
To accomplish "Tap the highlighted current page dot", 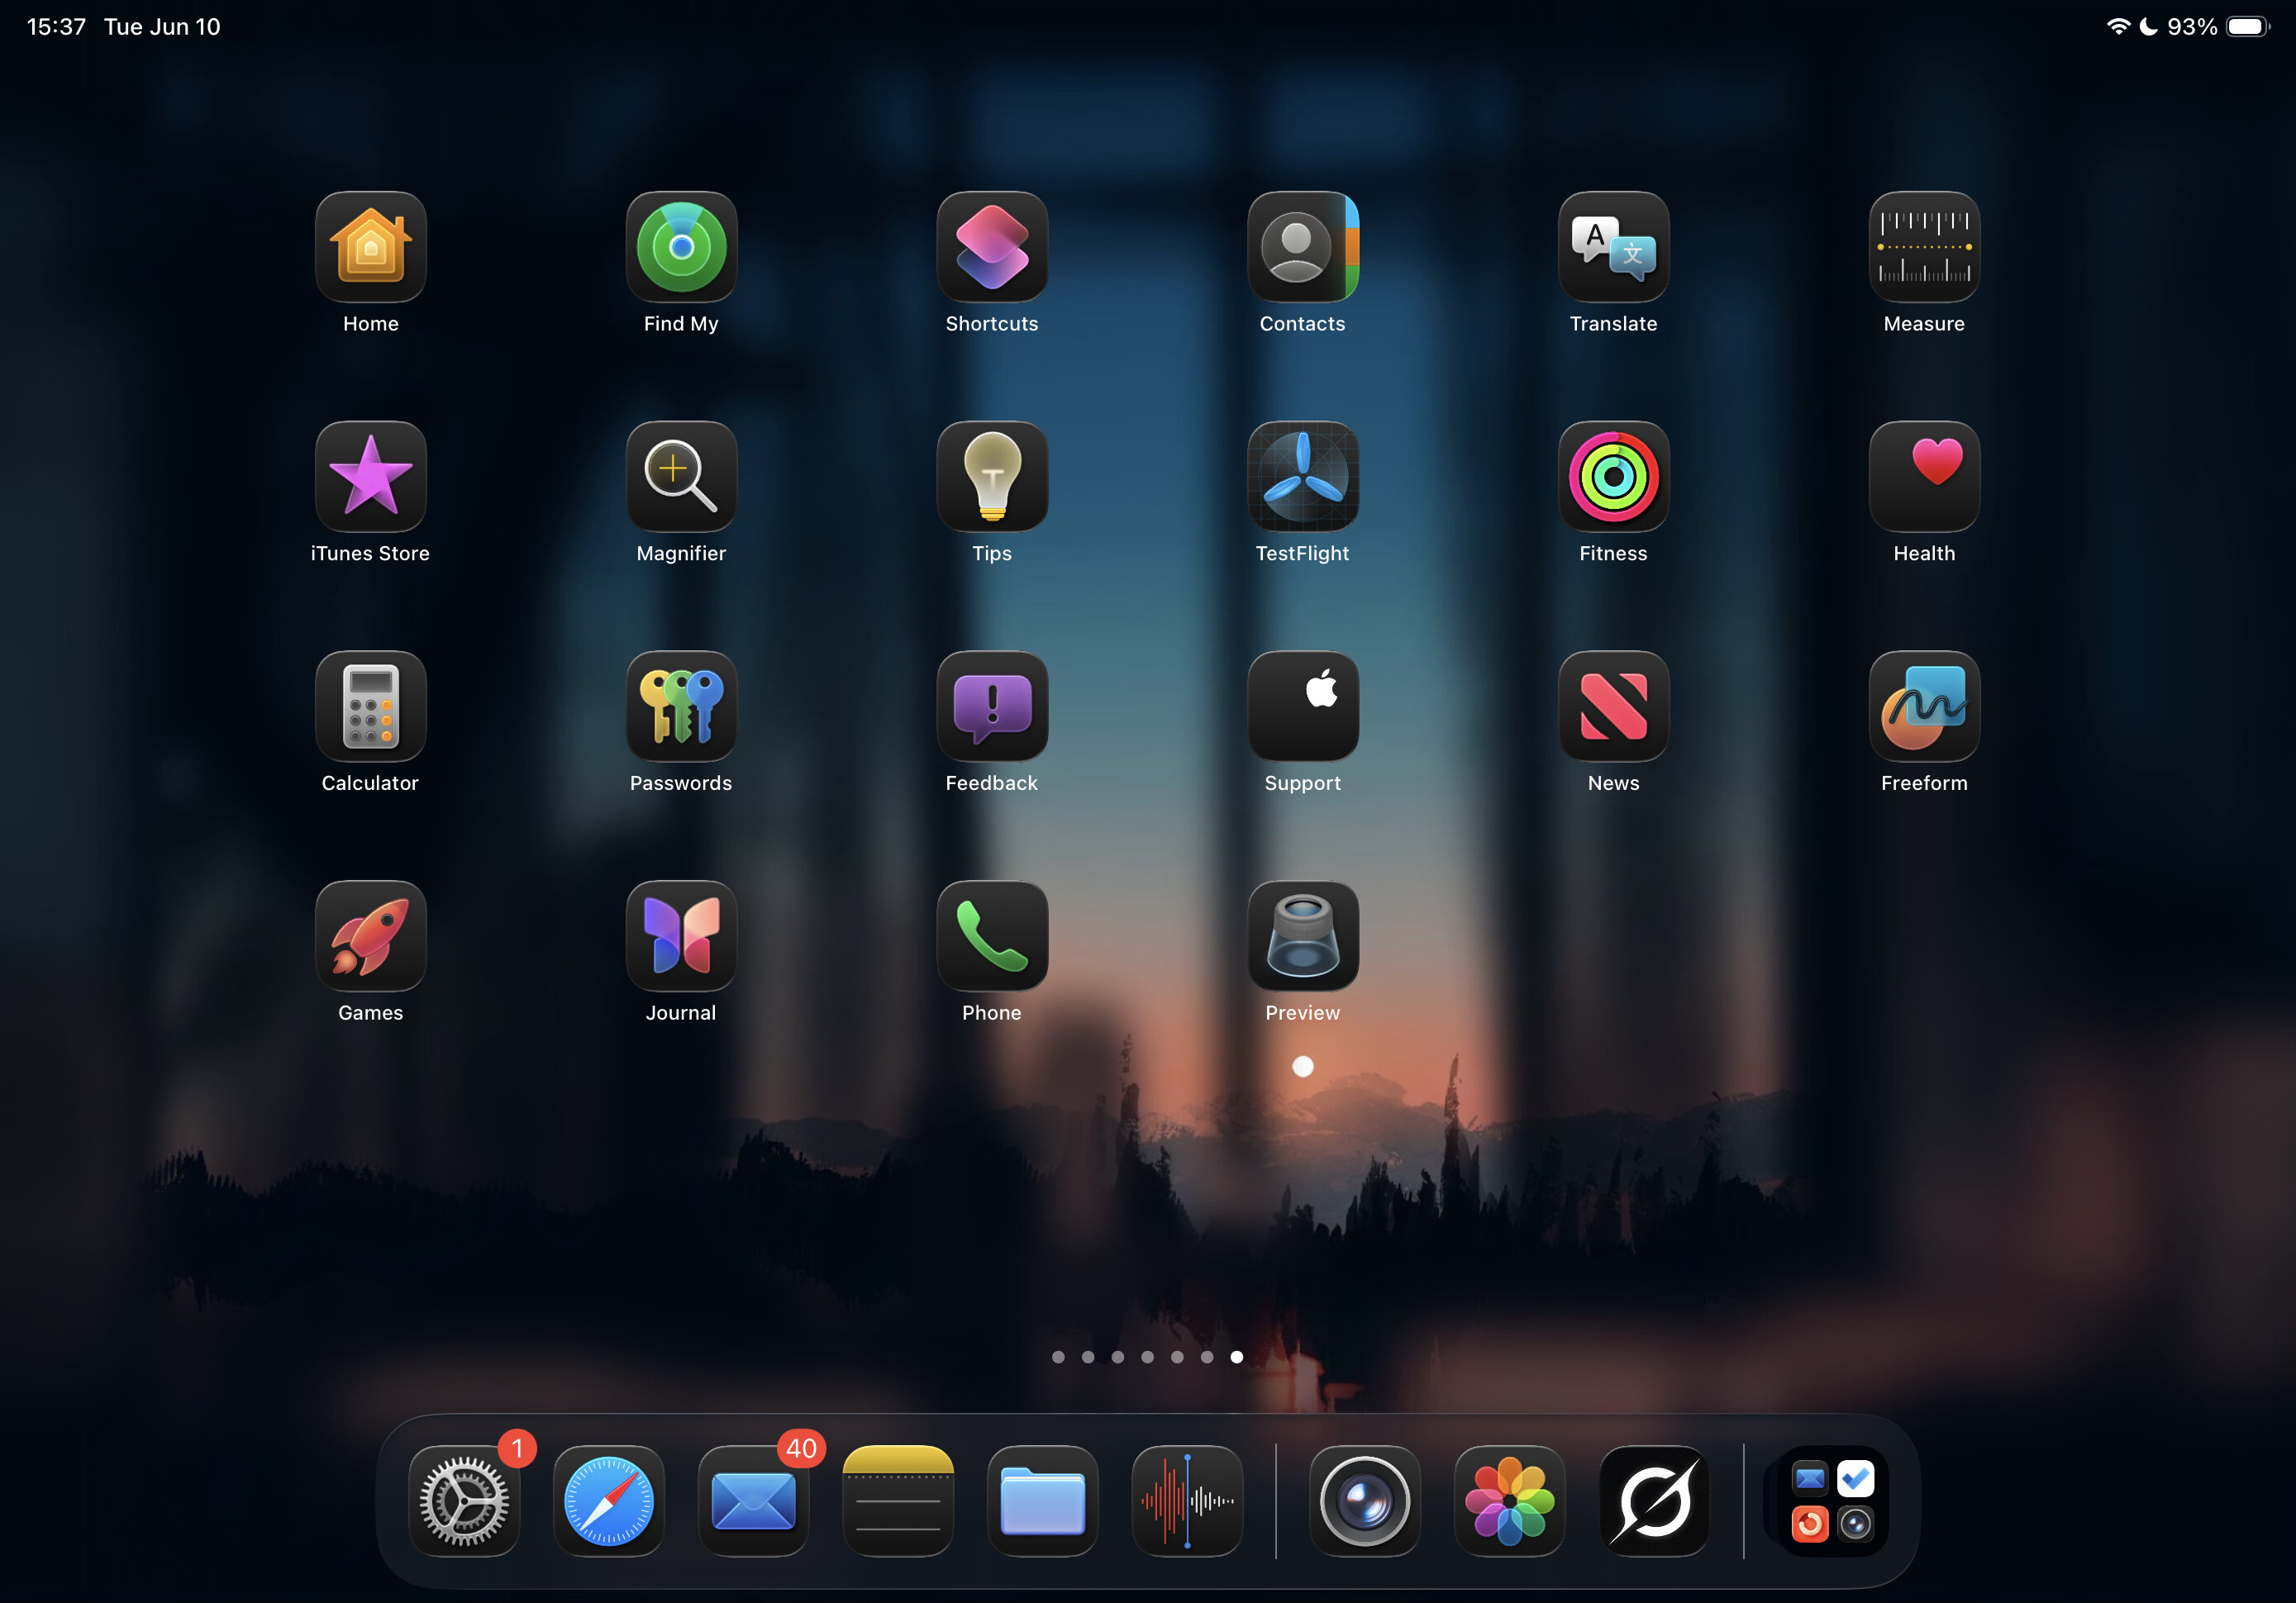I will [x=1237, y=1357].
